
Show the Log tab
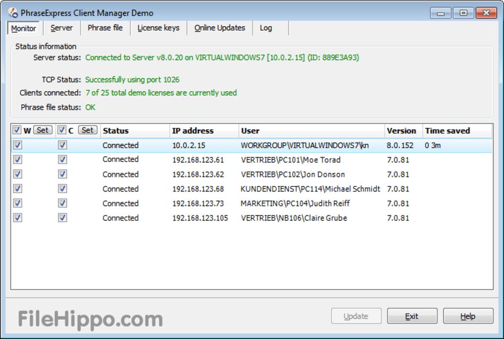[266, 28]
